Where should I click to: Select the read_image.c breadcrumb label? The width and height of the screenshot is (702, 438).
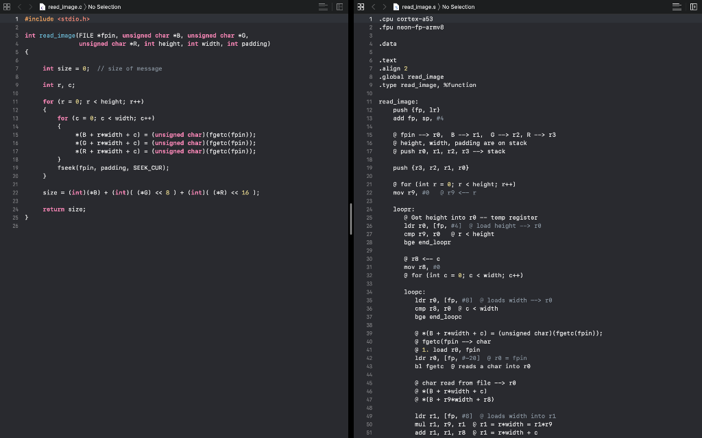pyautogui.click(x=64, y=7)
